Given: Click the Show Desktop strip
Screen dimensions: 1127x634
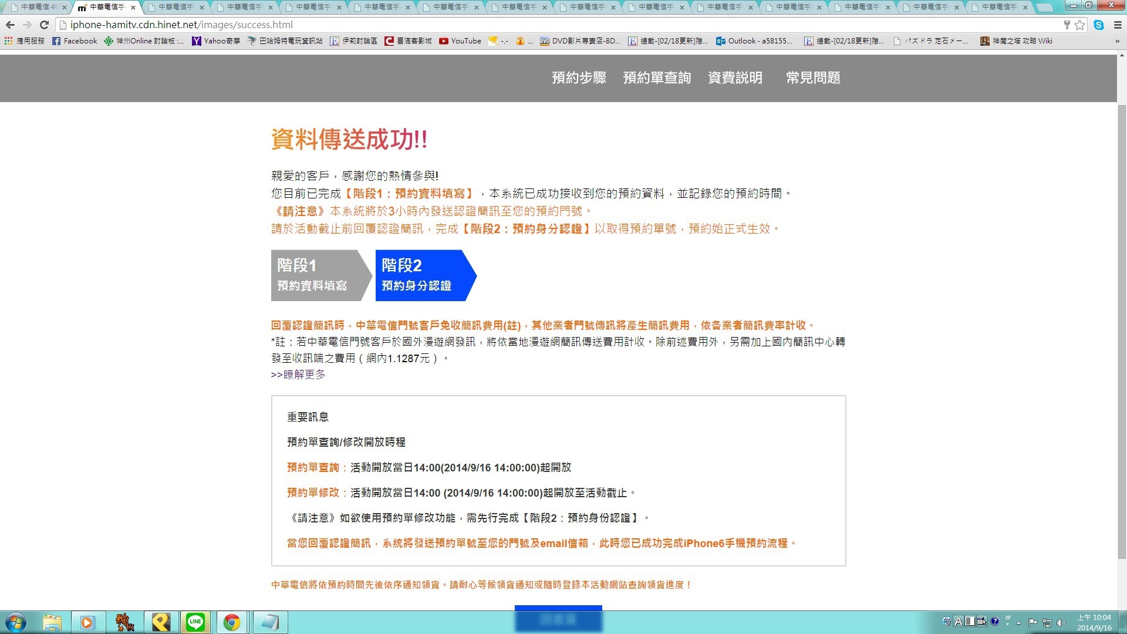Looking at the screenshot, I should pyautogui.click(x=1122, y=622).
